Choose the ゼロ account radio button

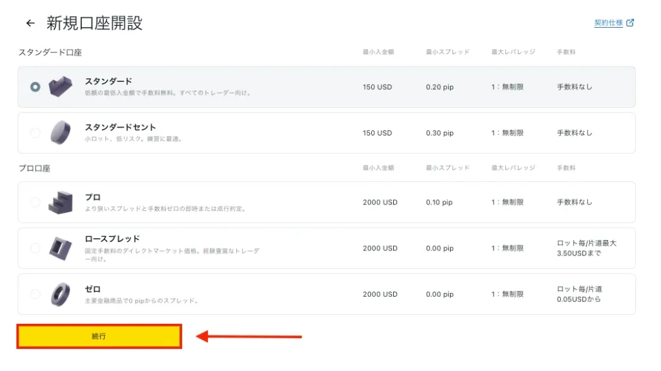(35, 294)
